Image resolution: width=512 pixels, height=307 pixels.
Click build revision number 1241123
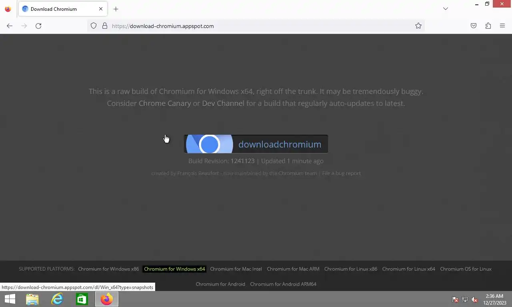click(242, 161)
